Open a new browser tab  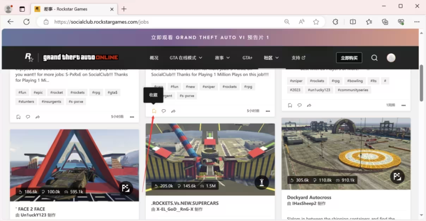pyautogui.click(x=124, y=9)
